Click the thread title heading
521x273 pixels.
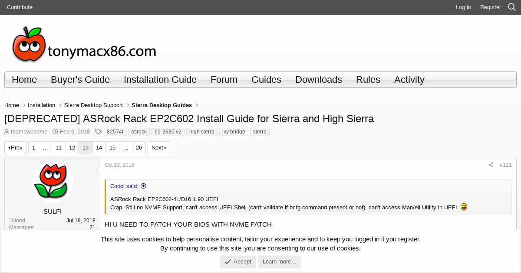[x=189, y=119]
